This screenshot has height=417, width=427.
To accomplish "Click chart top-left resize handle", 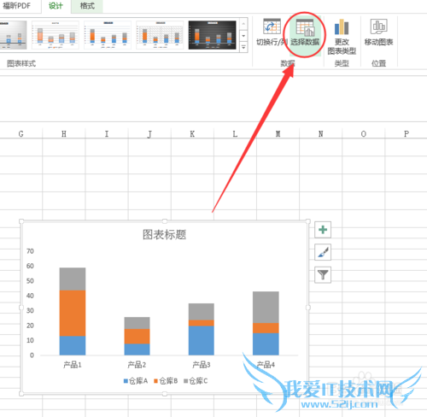I will click(x=21, y=221).
